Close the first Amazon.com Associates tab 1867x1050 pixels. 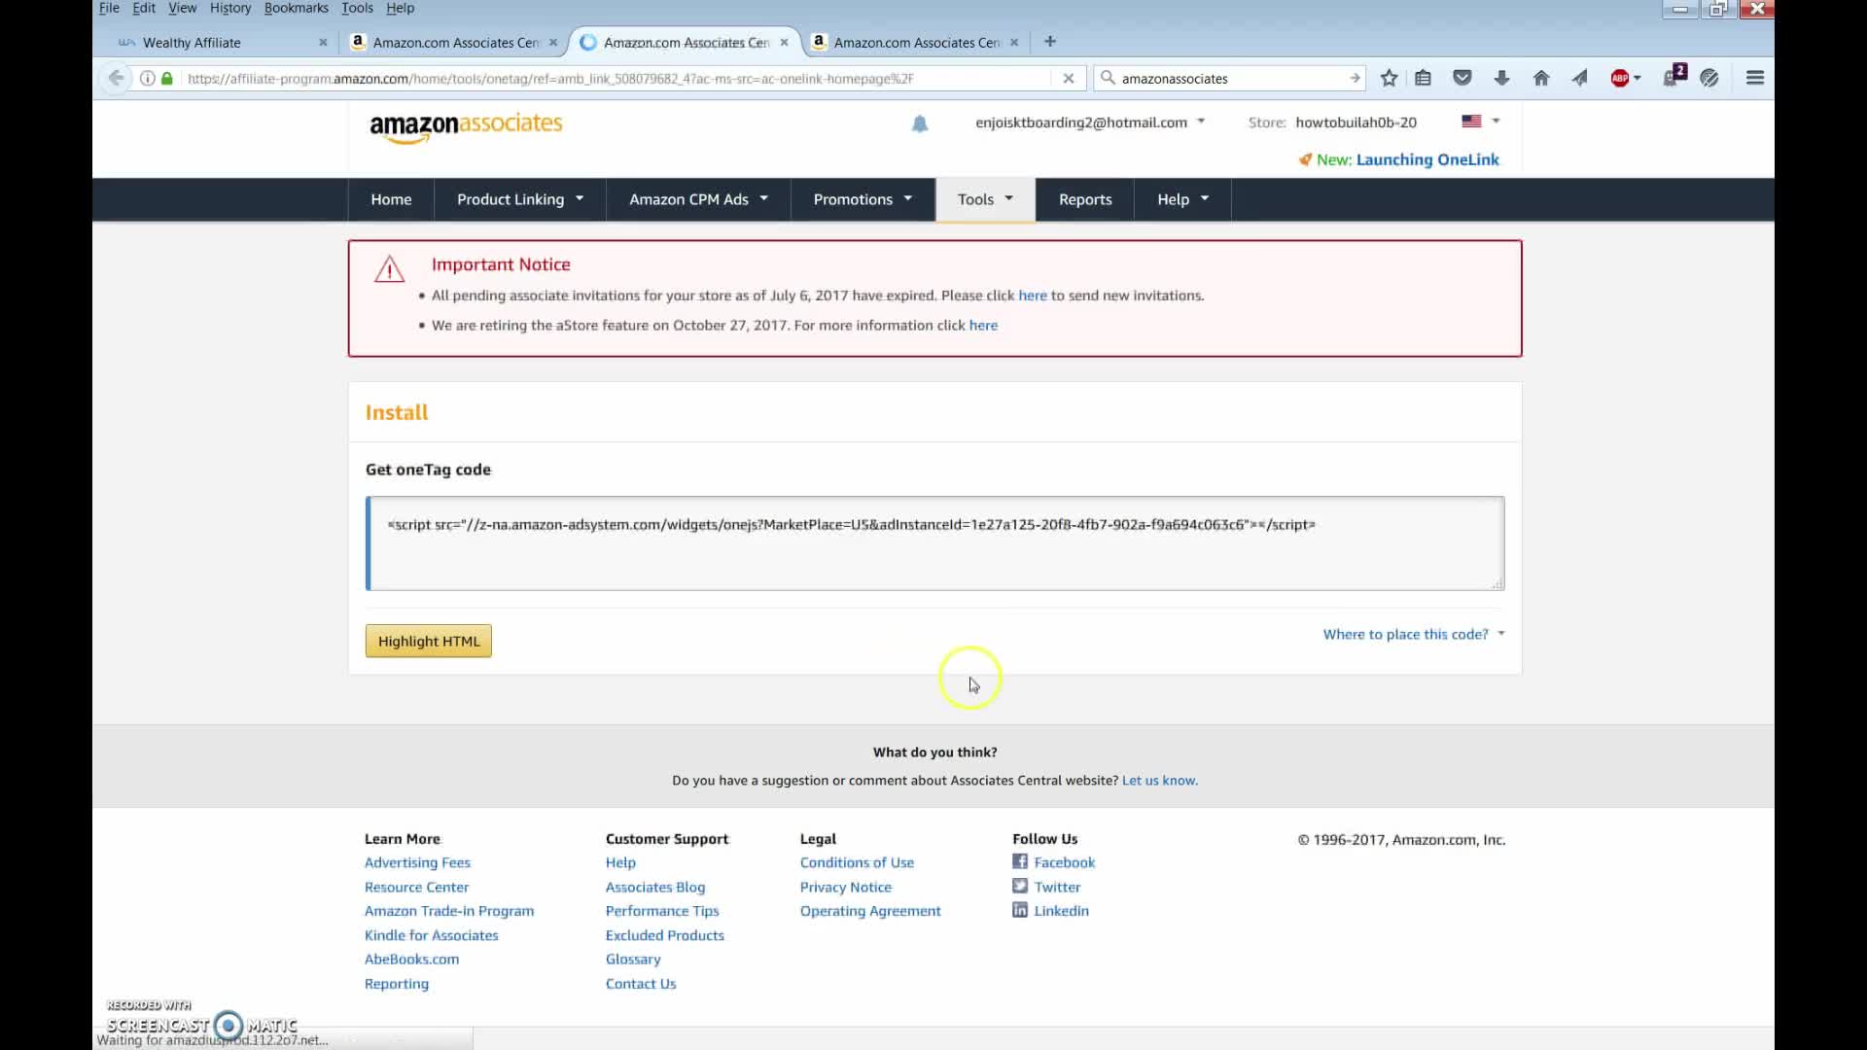(x=553, y=43)
